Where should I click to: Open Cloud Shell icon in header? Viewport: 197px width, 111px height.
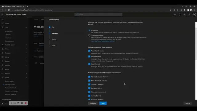pyautogui.click(x=175, y=14)
